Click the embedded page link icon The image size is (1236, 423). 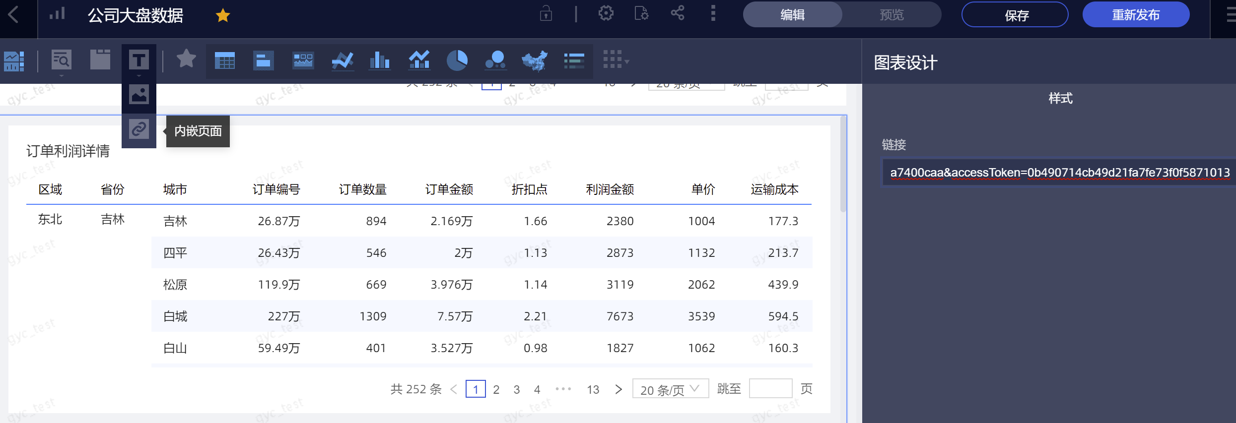139,129
